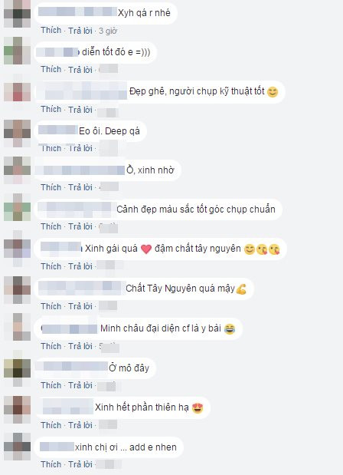
Task: Click Thích under 'Minh châu đại diện' comment
Action: click(51, 346)
